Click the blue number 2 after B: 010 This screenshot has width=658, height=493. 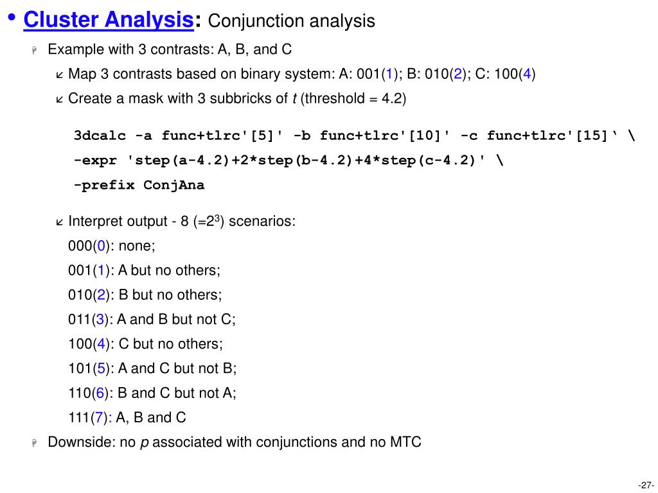[x=458, y=74]
